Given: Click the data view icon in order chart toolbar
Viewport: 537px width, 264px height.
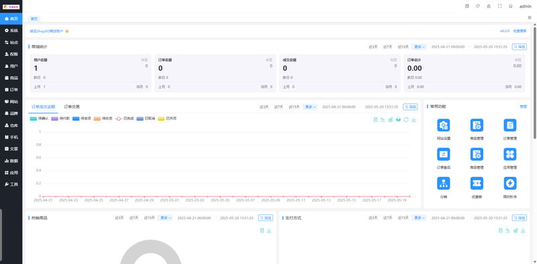Looking at the screenshot, I should coord(375,120).
